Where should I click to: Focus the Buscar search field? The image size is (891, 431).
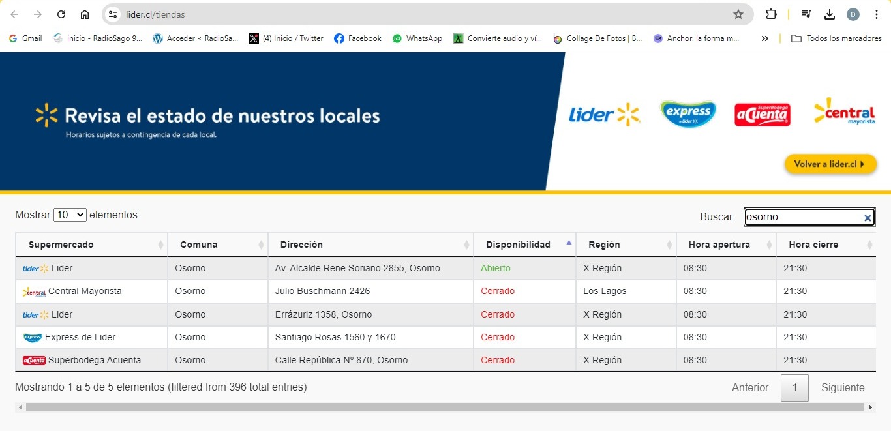(x=809, y=217)
